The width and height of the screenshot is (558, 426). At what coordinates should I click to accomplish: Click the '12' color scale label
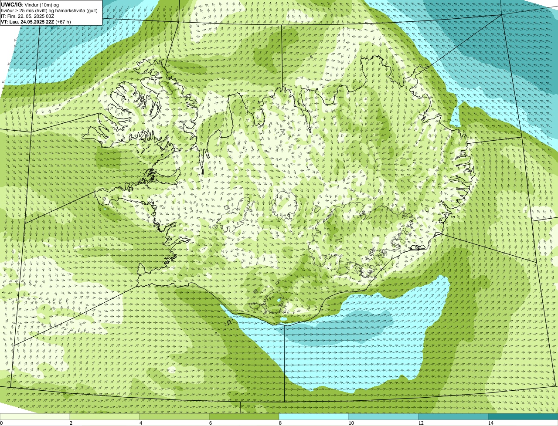[x=421, y=423]
